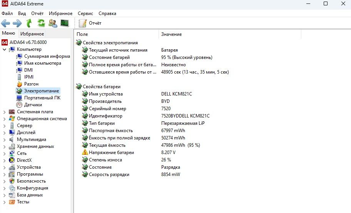351x213 pixels.
Task: Click the AIDA64 v6.70.6000 root icon
Action: [5, 42]
